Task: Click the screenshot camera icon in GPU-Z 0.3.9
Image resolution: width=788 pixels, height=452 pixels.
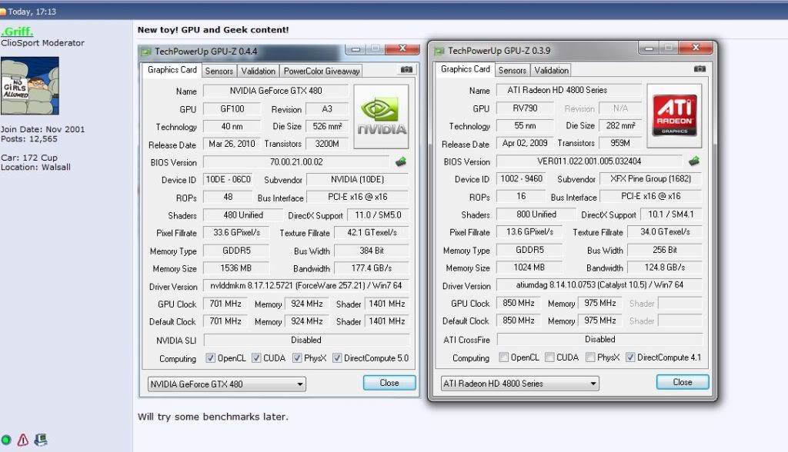Action: [x=699, y=69]
